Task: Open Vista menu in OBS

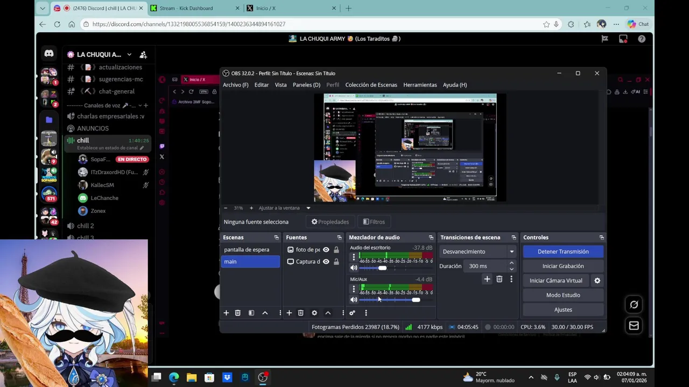Action: click(x=281, y=85)
